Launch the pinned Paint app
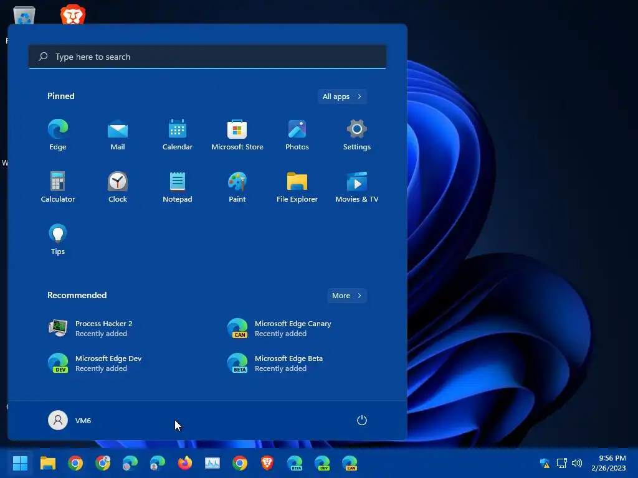Image resolution: width=638 pixels, height=478 pixels. 237,187
